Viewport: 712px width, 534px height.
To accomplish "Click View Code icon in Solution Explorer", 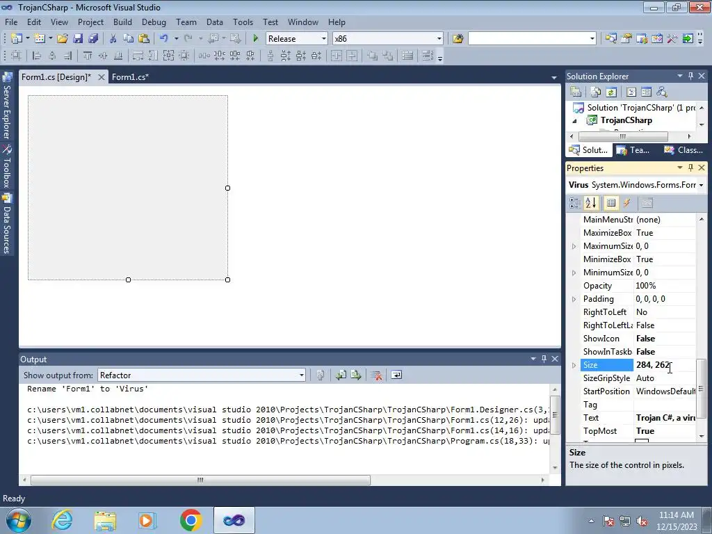I will point(631,92).
